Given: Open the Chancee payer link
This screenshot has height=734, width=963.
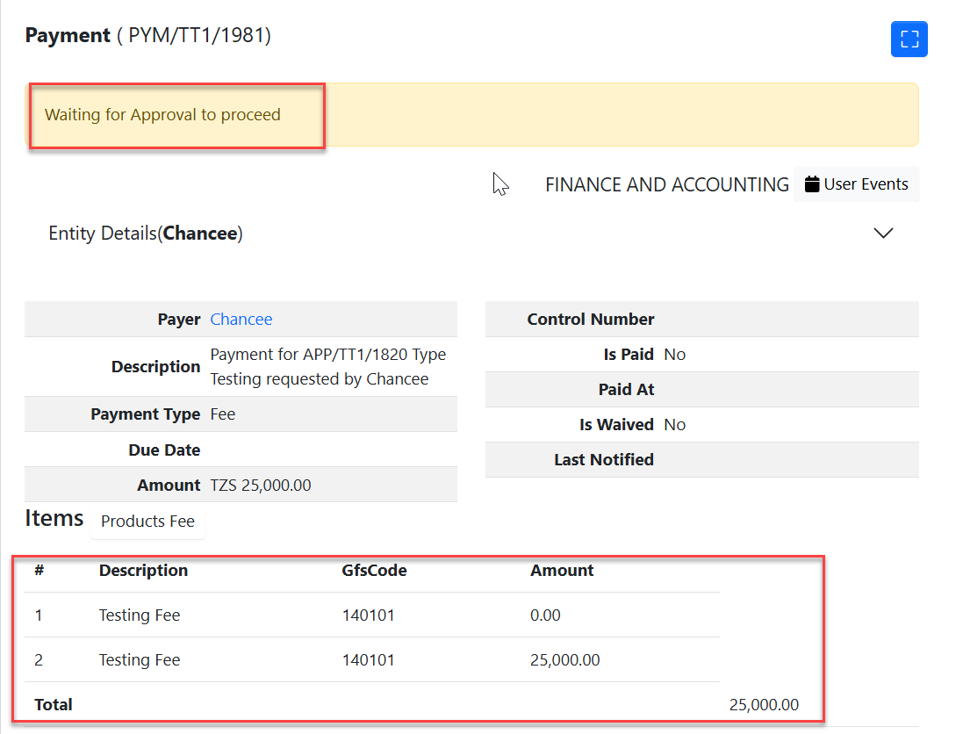Looking at the screenshot, I should [x=241, y=320].
